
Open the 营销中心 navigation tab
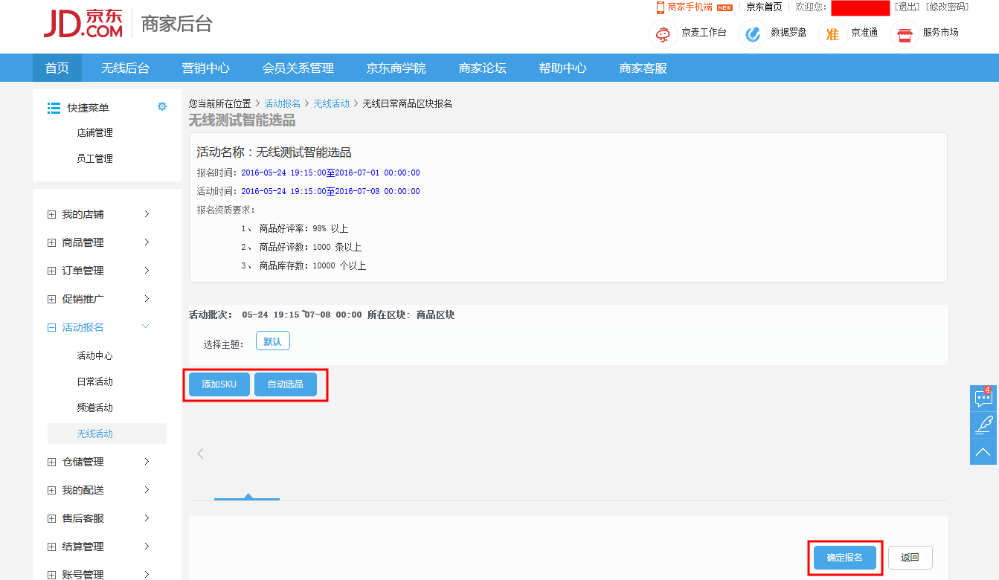(x=206, y=68)
